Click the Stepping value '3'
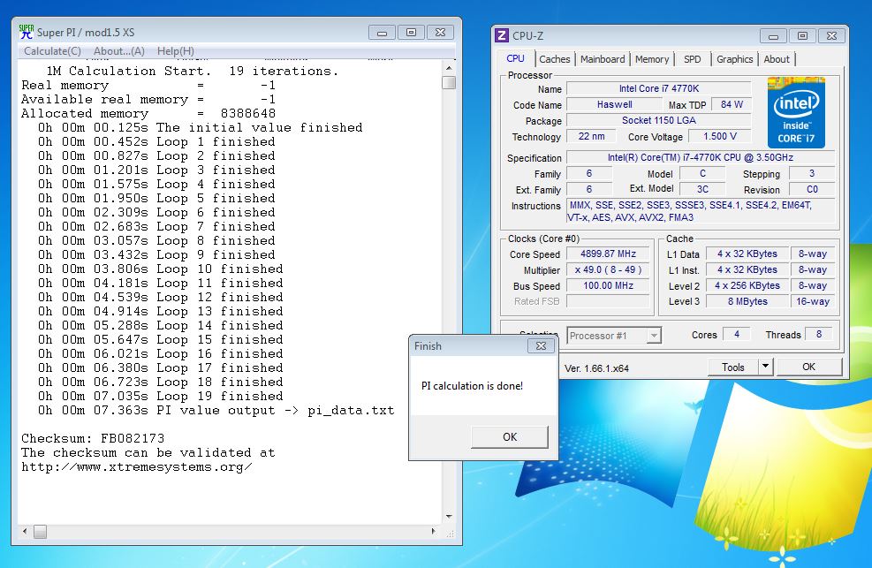Viewport: 872px width, 568px height. (x=811, y=173)
